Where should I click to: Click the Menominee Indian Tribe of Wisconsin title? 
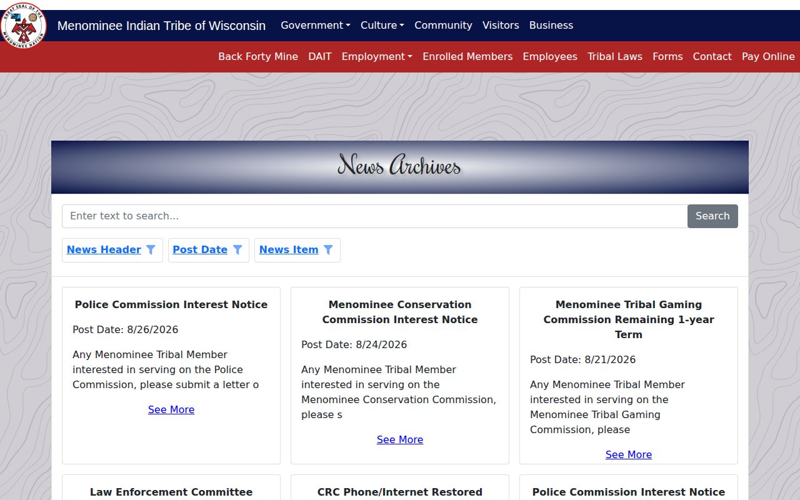click(x=161, y=26)
